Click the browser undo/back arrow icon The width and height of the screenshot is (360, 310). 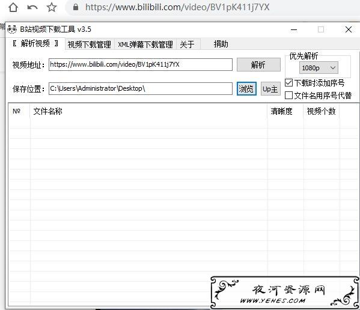tap(32, 7)
